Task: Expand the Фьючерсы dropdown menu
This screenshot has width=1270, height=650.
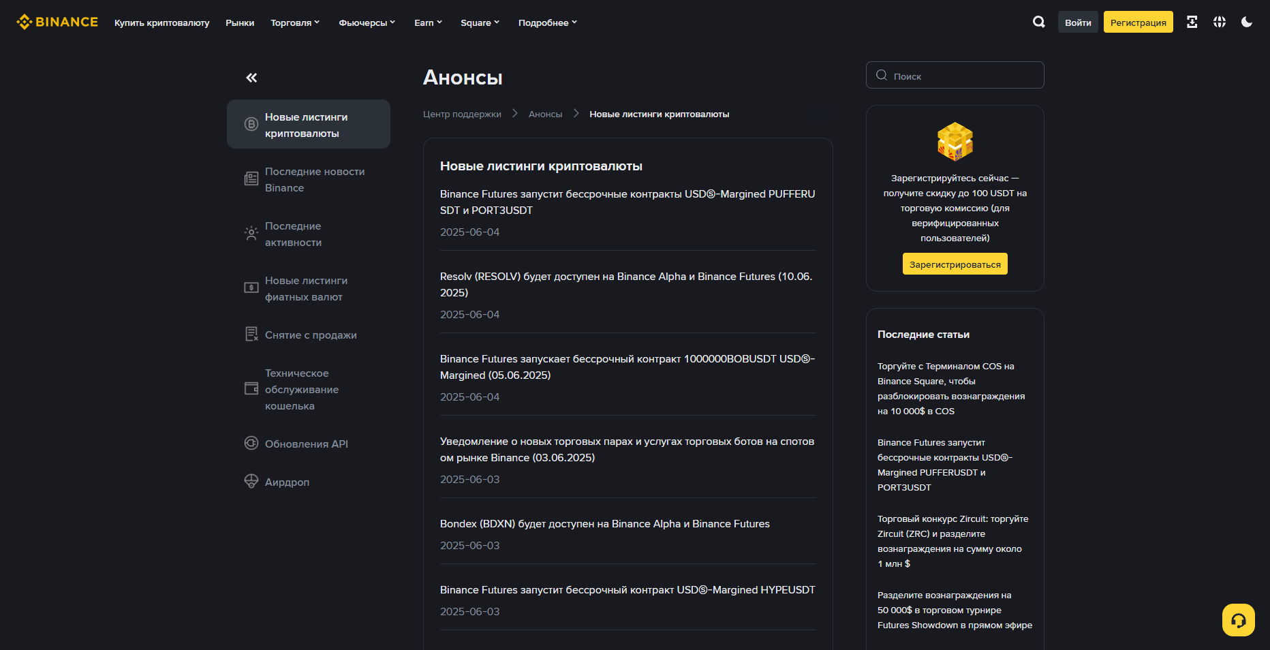Action: pos(367,22)
